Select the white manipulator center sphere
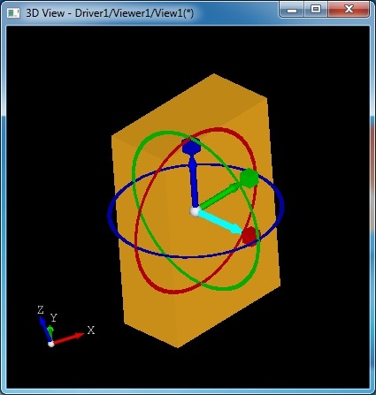 tap(195, 211)
